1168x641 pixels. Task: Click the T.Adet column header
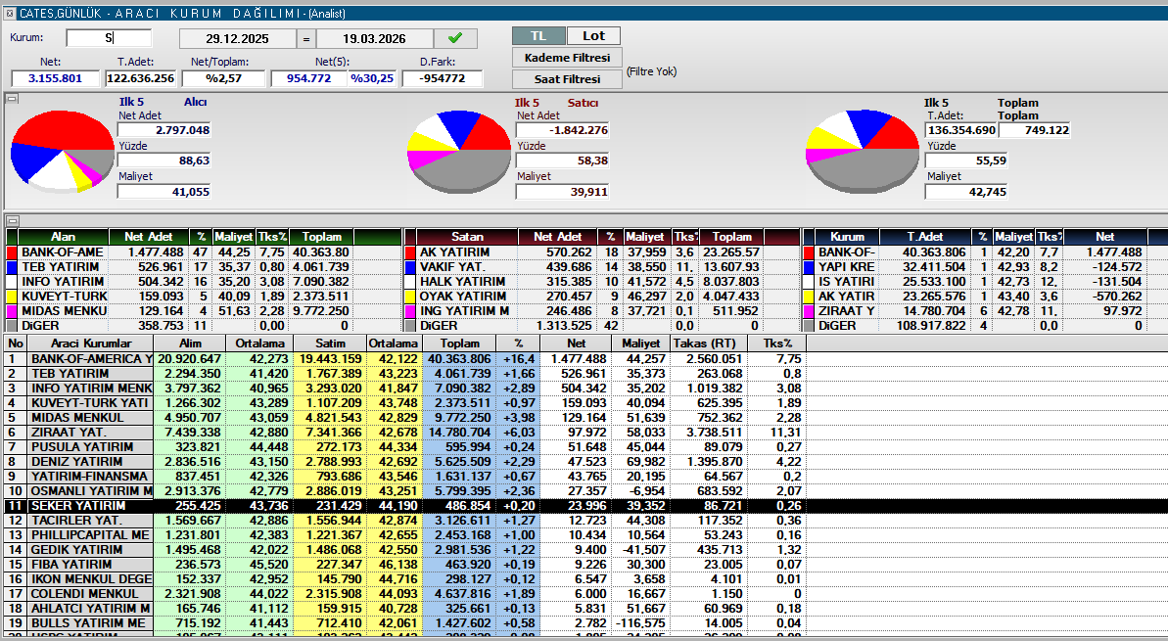(925, 237)
